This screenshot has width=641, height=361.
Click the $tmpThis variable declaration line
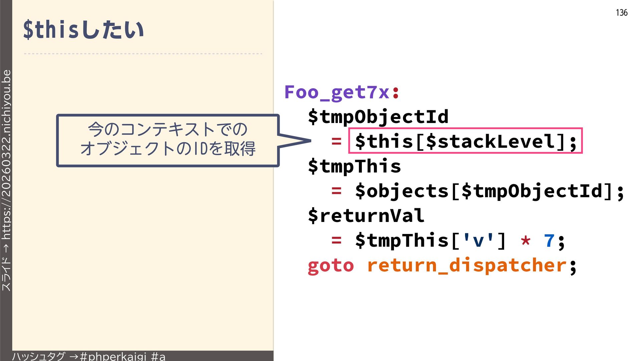(x=354, y=166)
